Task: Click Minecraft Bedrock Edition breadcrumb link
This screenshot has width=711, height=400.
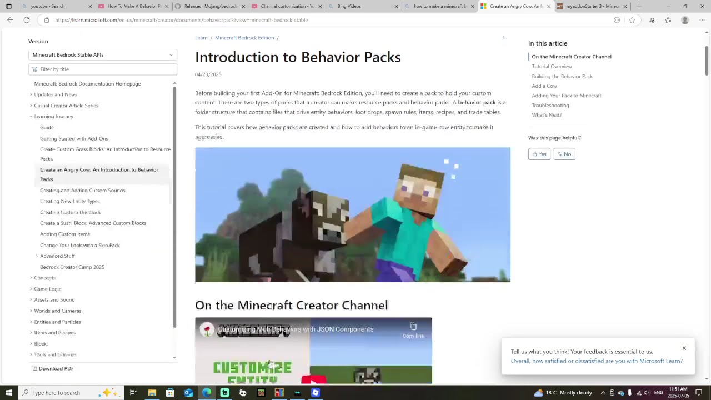Action: click(x=244, y=38)
